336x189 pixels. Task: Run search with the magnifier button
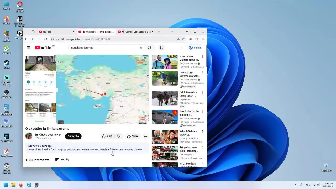coord(149,48)
